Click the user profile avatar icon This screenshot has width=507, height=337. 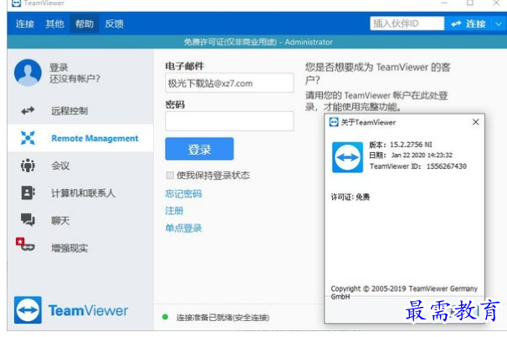(x=28, y=73)
